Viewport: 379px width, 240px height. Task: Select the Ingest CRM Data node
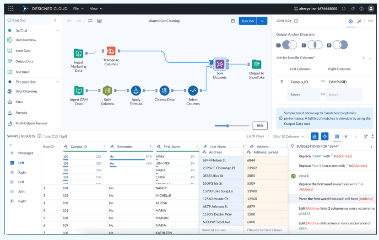point(79,91)
